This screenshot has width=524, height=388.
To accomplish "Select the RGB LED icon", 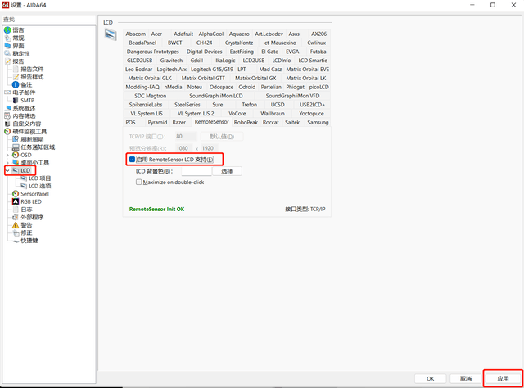I will (16, 201).
